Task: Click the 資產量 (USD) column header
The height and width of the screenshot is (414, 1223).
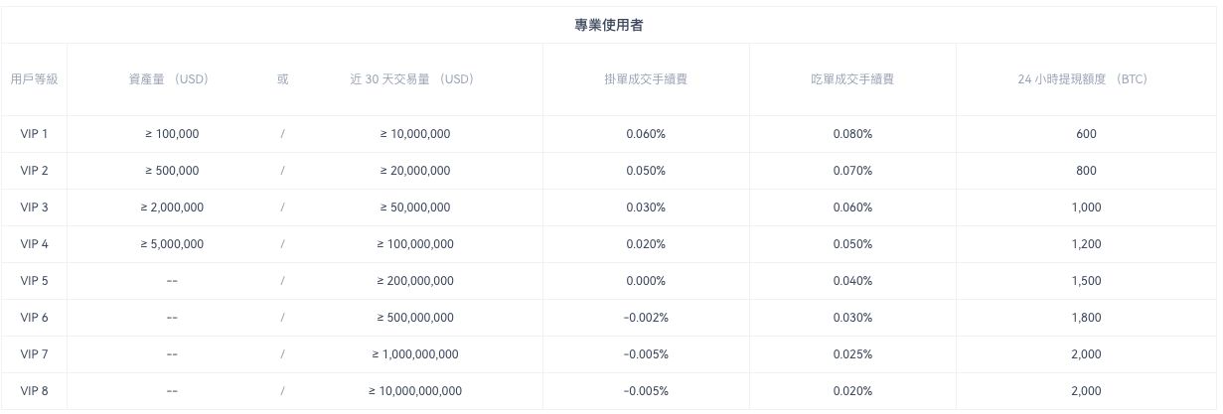Action: tap(168, 79)
